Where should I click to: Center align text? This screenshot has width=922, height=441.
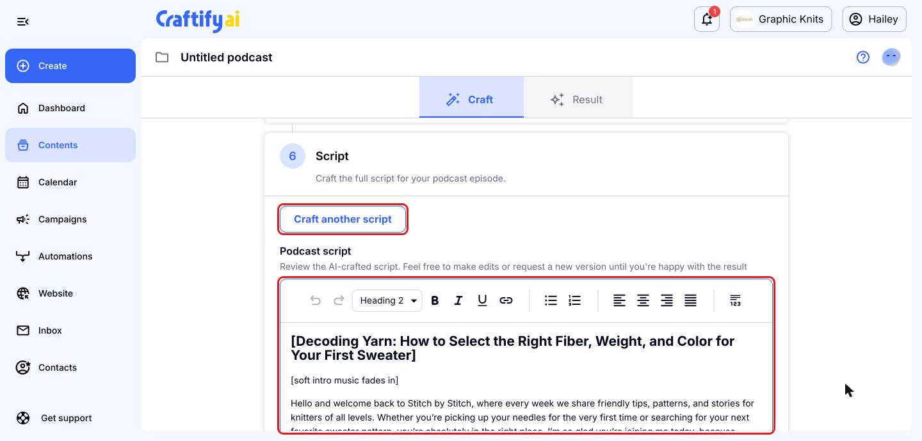point(643,300)
